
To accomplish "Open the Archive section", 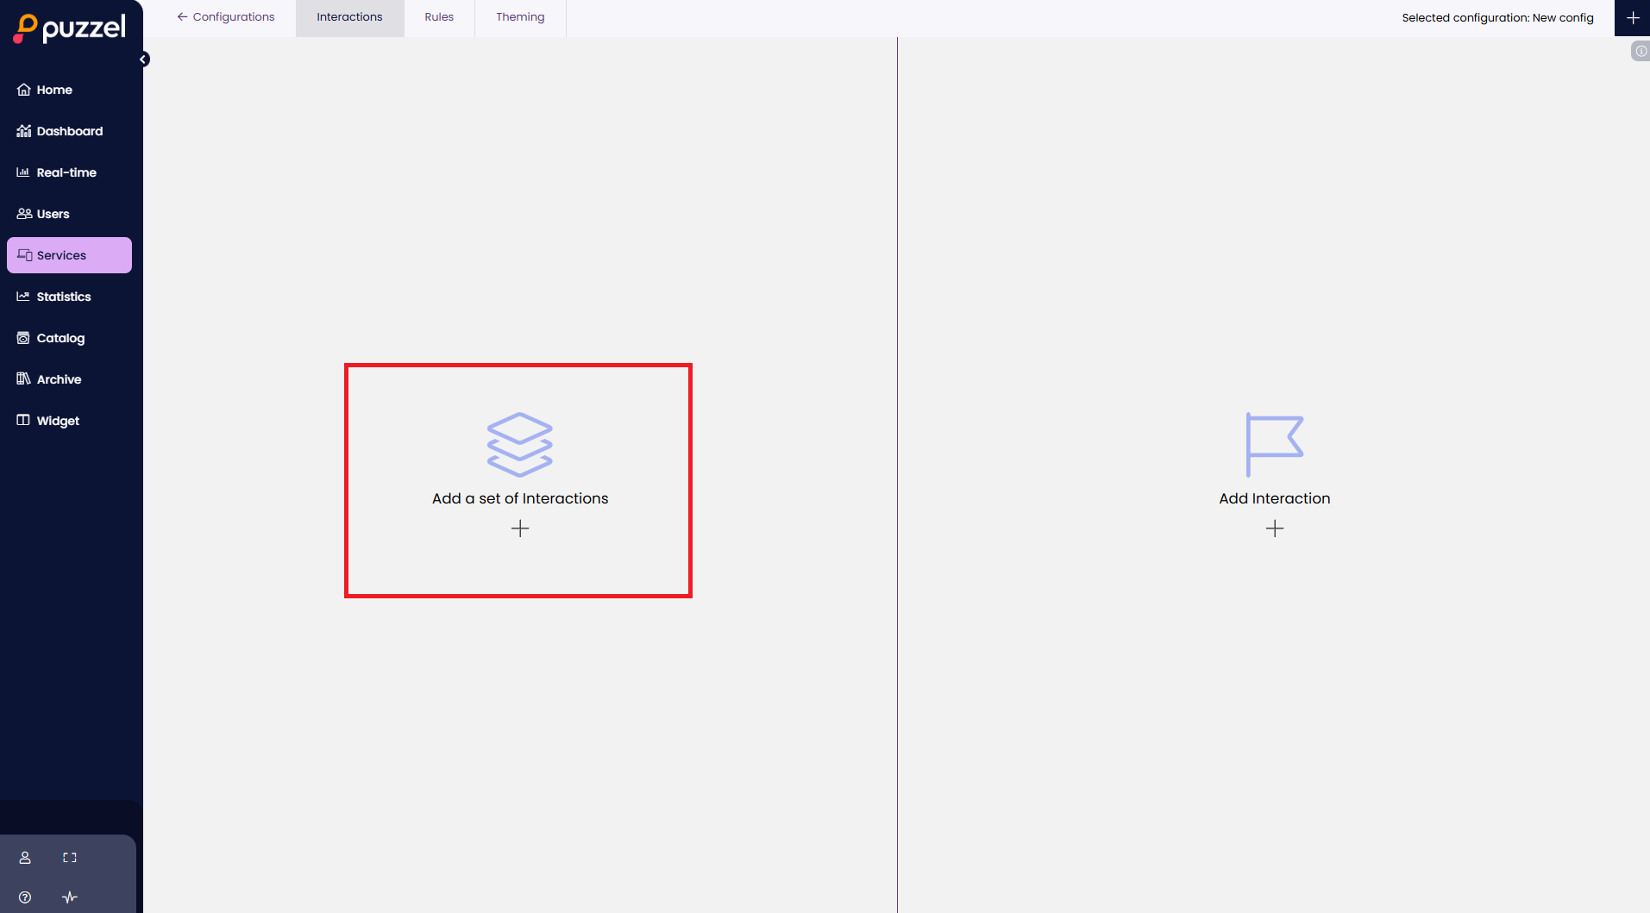I will click(59, 379).
